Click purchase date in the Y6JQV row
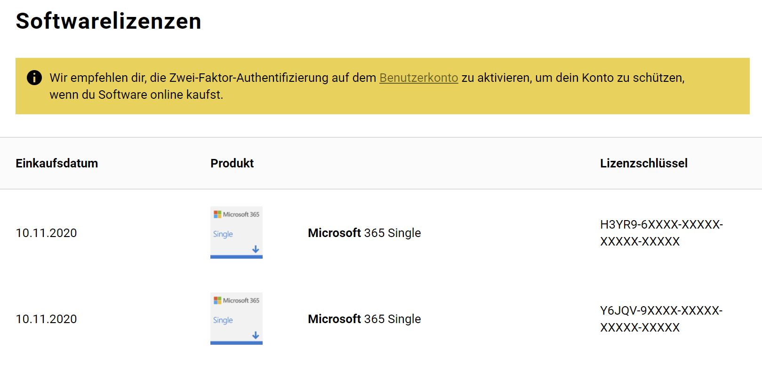 46,319
